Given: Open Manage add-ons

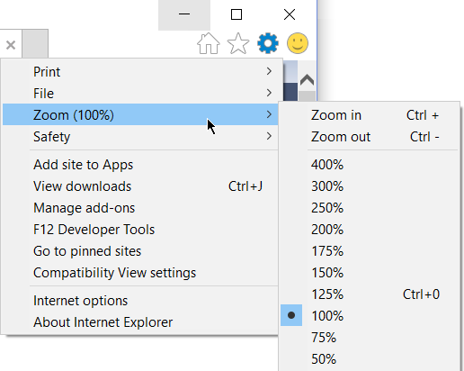Looking at the screenshot, I should pyautogui.click(x=140, y=208).
